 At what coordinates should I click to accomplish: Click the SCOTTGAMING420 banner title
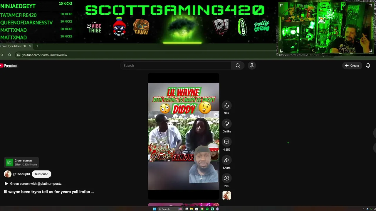(175, 10)
